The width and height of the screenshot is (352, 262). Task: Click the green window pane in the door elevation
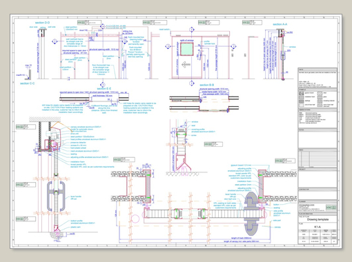click(186, 49)
